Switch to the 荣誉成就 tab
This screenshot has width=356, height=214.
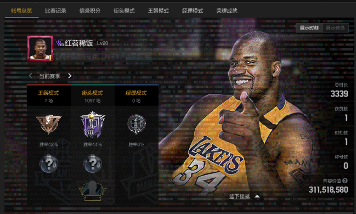[x=227, y=10]
